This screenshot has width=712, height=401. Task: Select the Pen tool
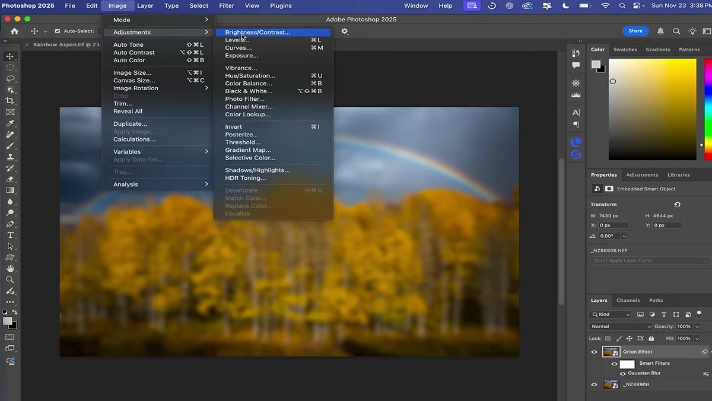click(x=10, y=224)
